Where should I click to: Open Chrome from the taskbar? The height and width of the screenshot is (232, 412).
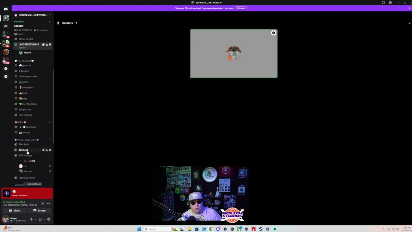coord(211,229)
